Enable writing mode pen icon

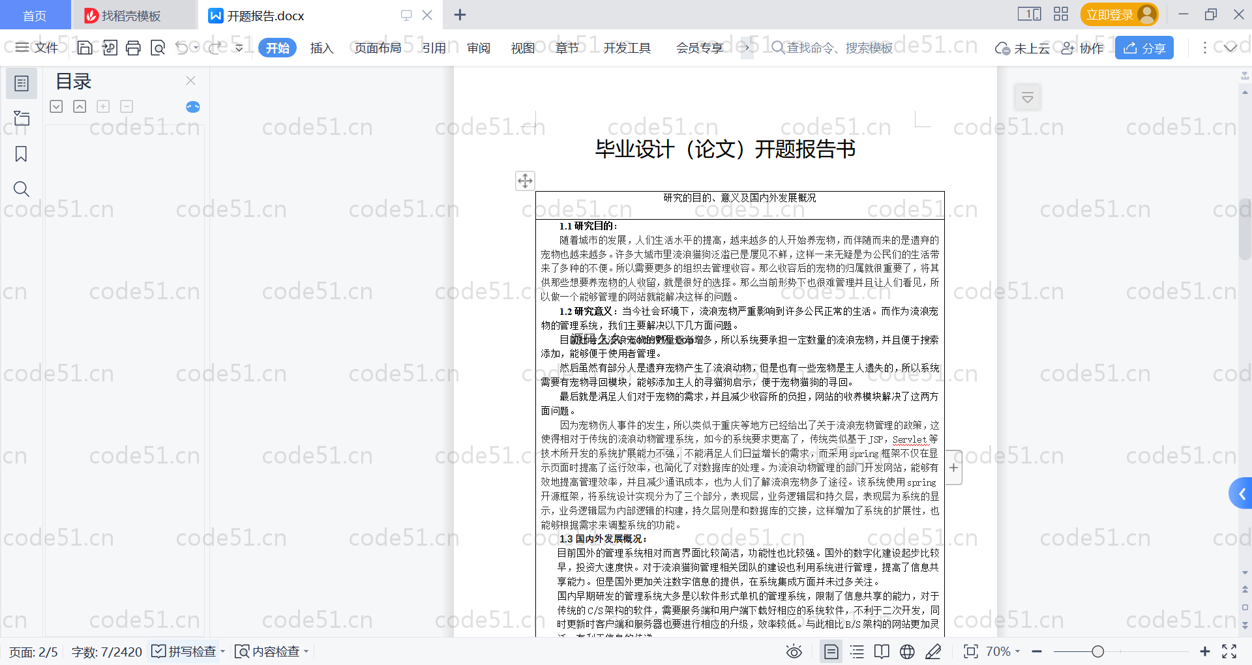coord(933,651)
